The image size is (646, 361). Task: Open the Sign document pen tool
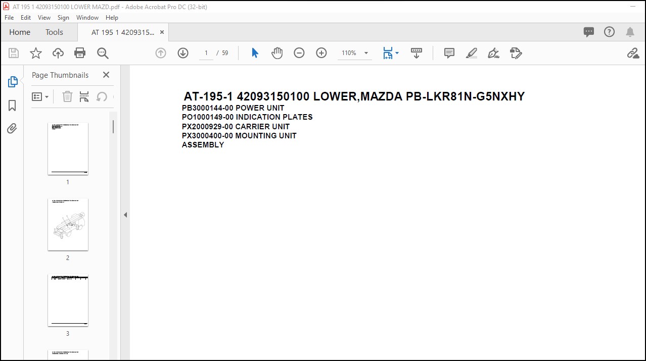tap(494, 53)
